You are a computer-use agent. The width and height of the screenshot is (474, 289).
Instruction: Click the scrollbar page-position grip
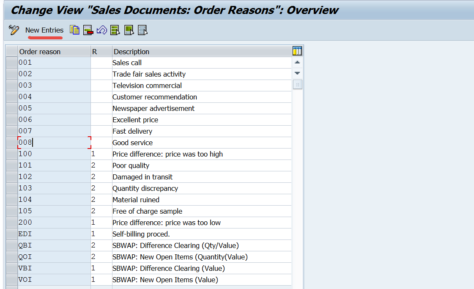[297, 84]
